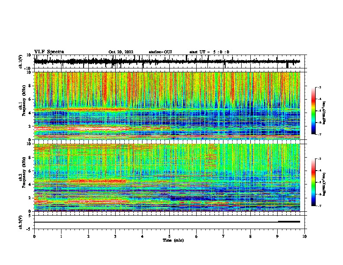Screen dimensions: 343x265
Task: Click the "ch.1(V)" waveform axis label
Action: [20, 61]
